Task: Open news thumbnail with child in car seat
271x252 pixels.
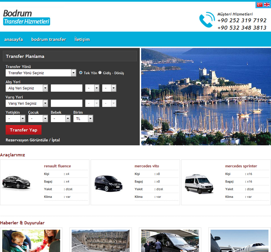Action: point(31,240)
